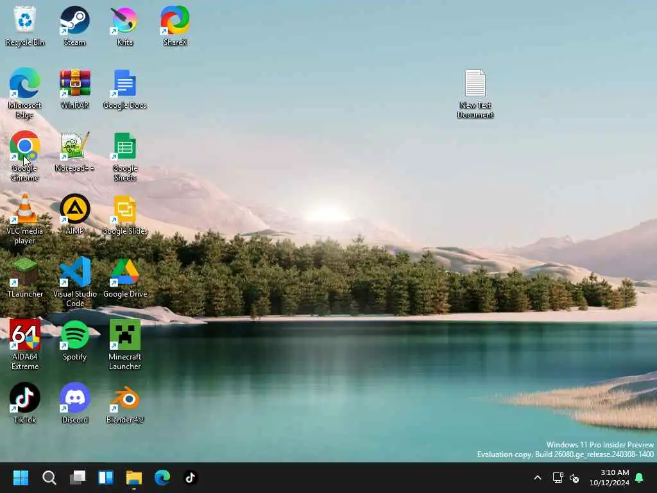Image resolution: width=657 pixels, height=493 pixels.
Task: Select the Google Sheets shortcut
Action: point(125,157)
